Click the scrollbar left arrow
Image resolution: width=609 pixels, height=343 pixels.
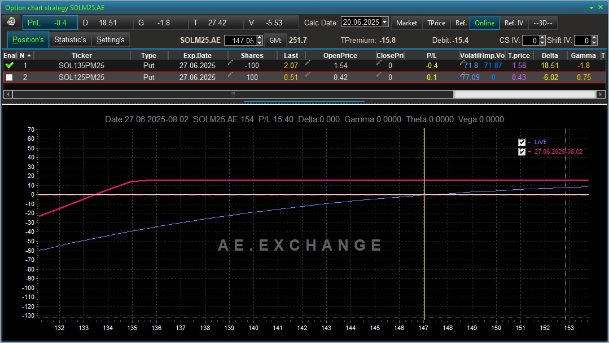click(x=7, y=94)
